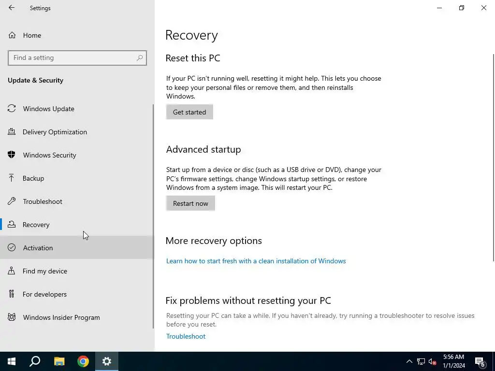This screenshot has height=371, width=495.
Task: Open For developers settings
Action: click(44, 294)
